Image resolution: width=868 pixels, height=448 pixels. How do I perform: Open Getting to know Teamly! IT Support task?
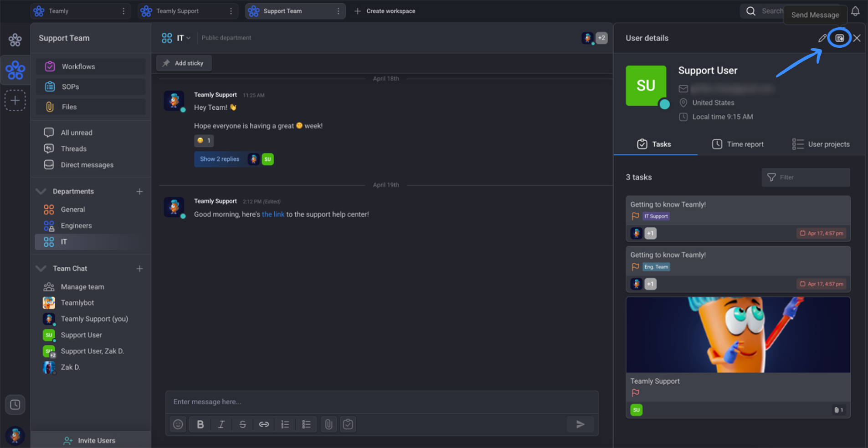click(x=738, y=219)
